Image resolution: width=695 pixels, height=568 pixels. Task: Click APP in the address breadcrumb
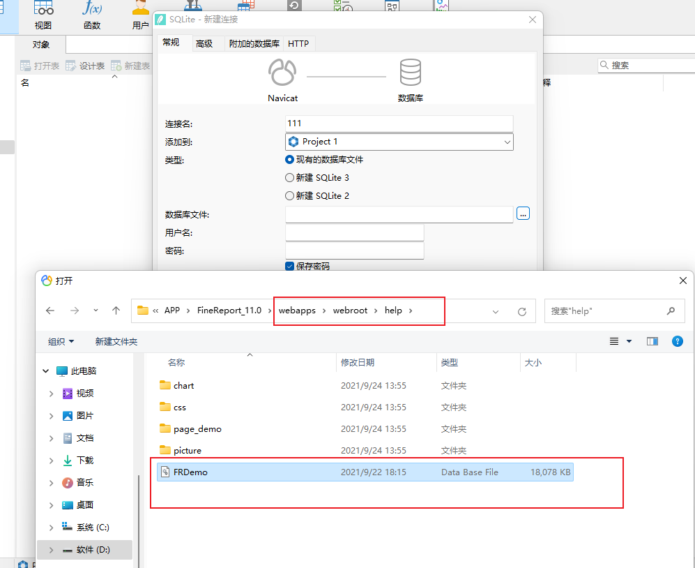172,311
